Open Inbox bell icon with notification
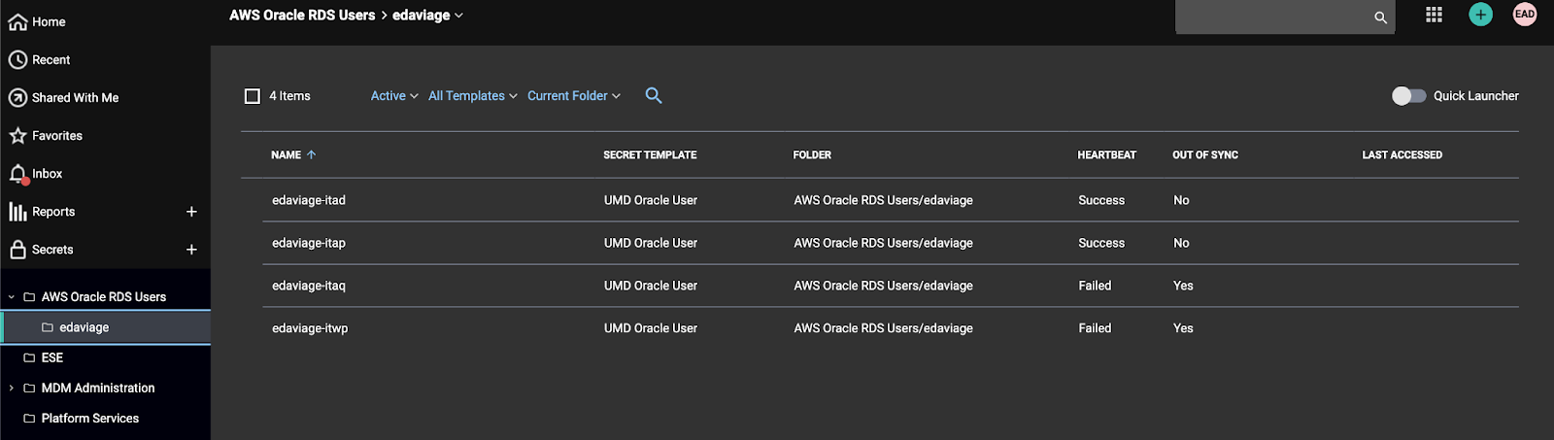The image size is (1554, 440). [x=17, y=174]
